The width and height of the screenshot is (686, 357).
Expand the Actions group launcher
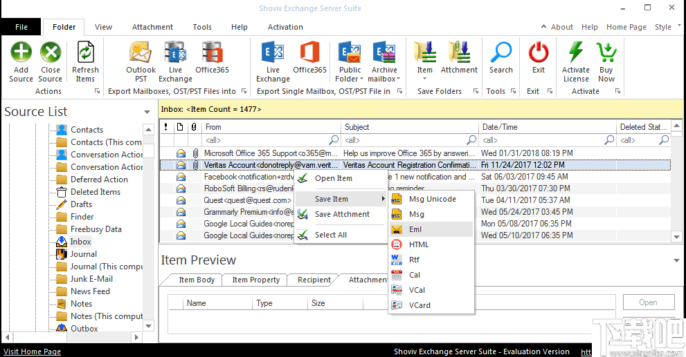(97, 91)
